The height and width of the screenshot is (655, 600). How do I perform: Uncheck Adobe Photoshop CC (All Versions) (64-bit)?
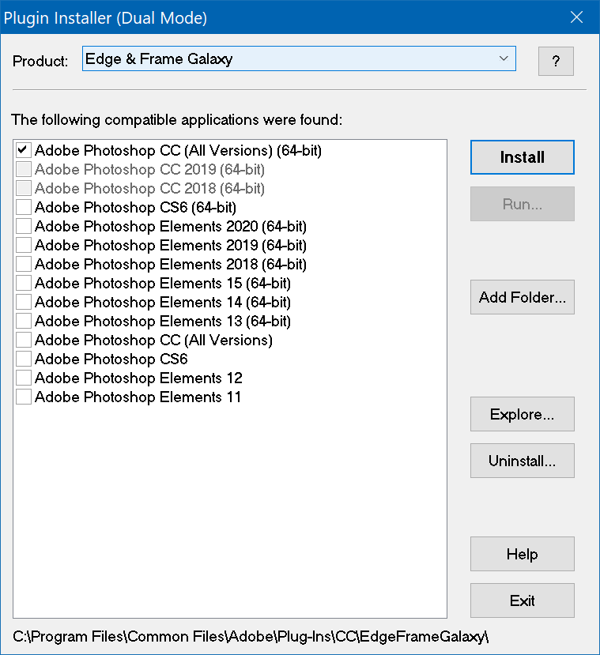click(x=24, y=150)
